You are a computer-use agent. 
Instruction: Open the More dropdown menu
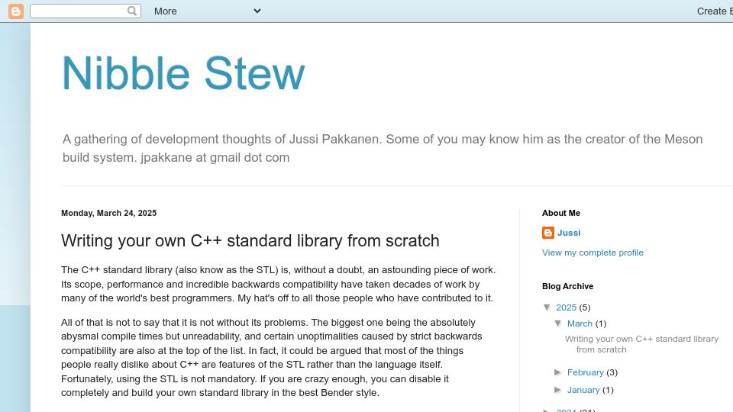pos(207,11)
